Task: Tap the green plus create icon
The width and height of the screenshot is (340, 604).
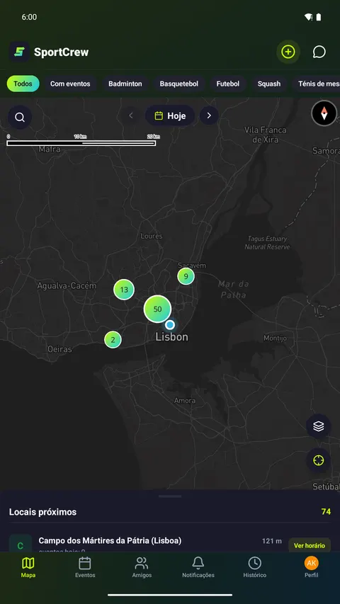Action: click(x=288, y=52)
